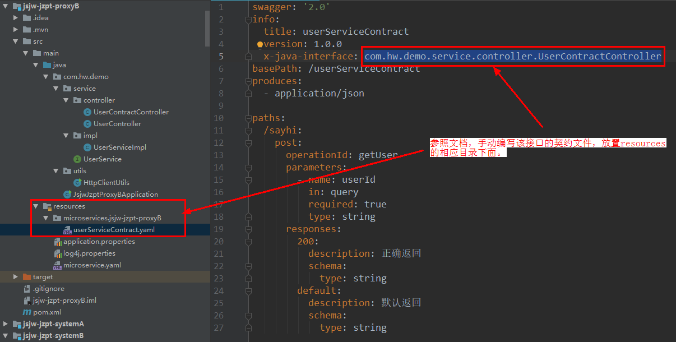Select the UserService interface name
This screenshot has height=342, width=676.
coord(102,159)
